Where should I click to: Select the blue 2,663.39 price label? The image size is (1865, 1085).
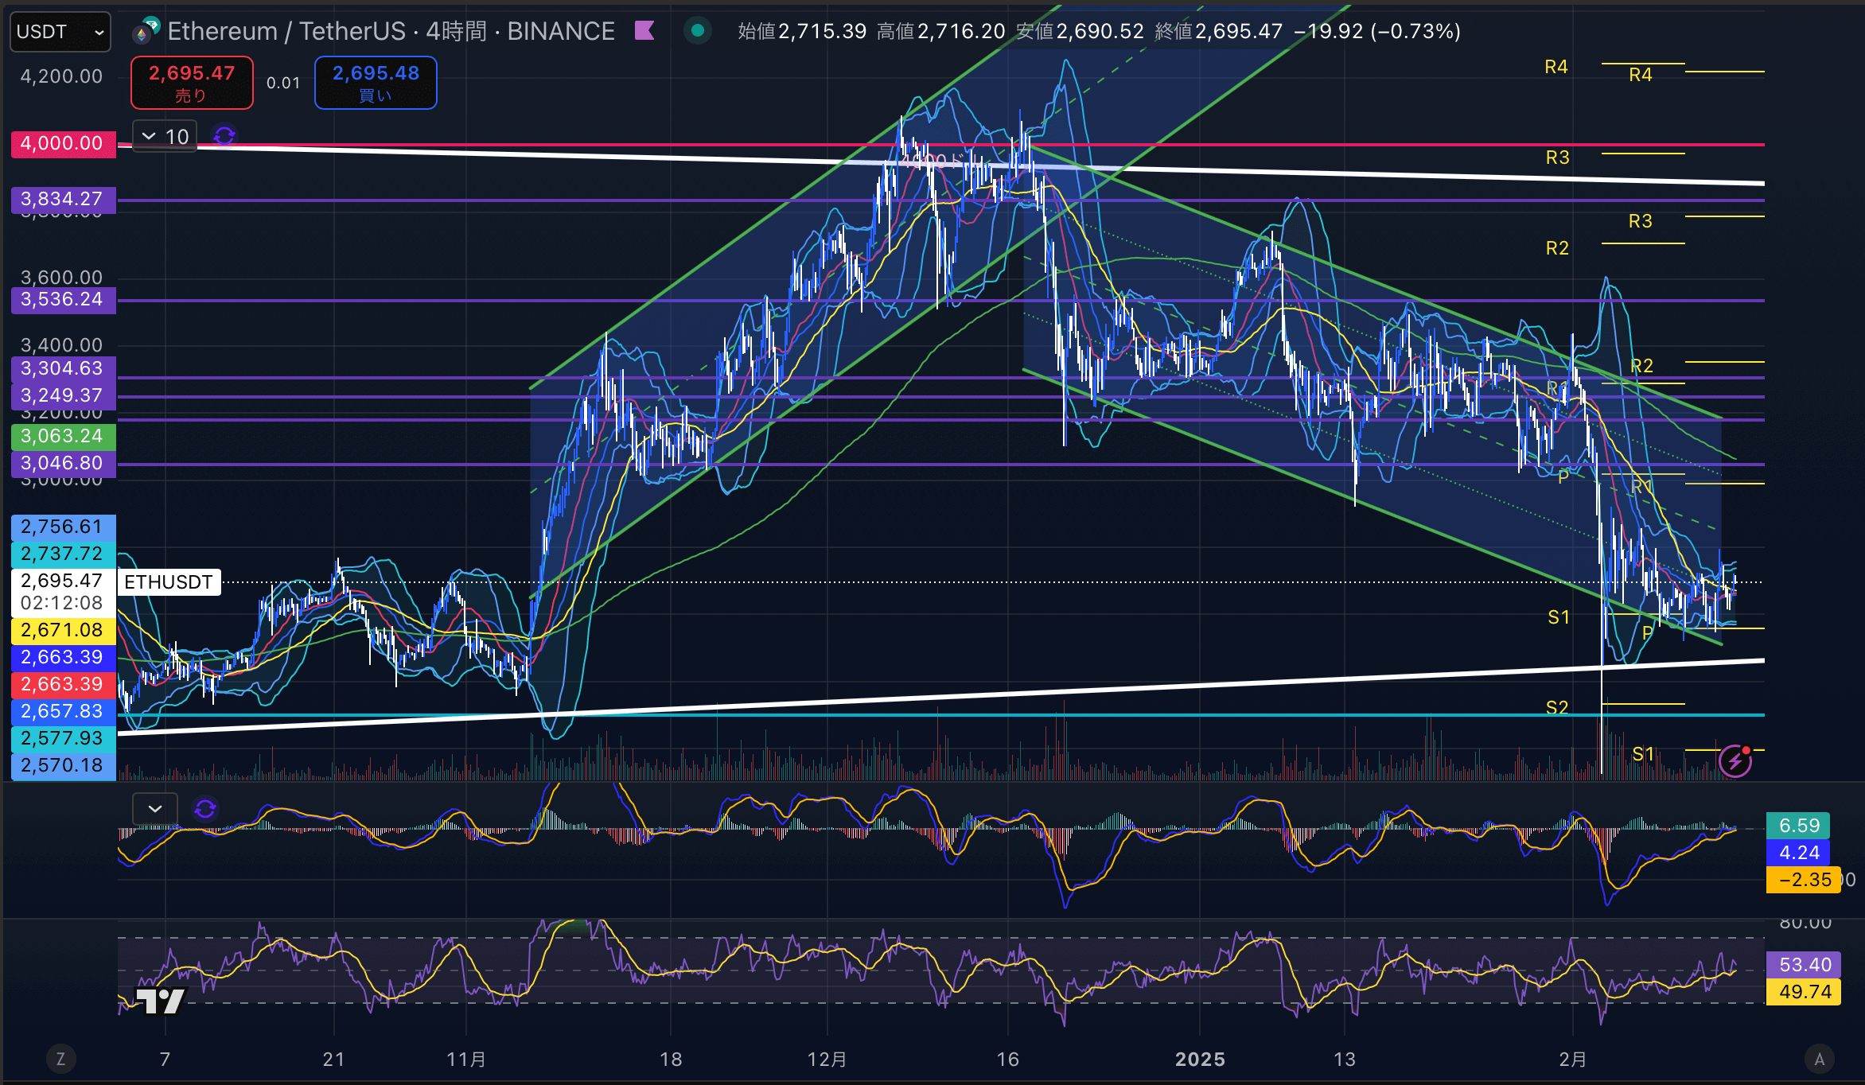point(63,658)
